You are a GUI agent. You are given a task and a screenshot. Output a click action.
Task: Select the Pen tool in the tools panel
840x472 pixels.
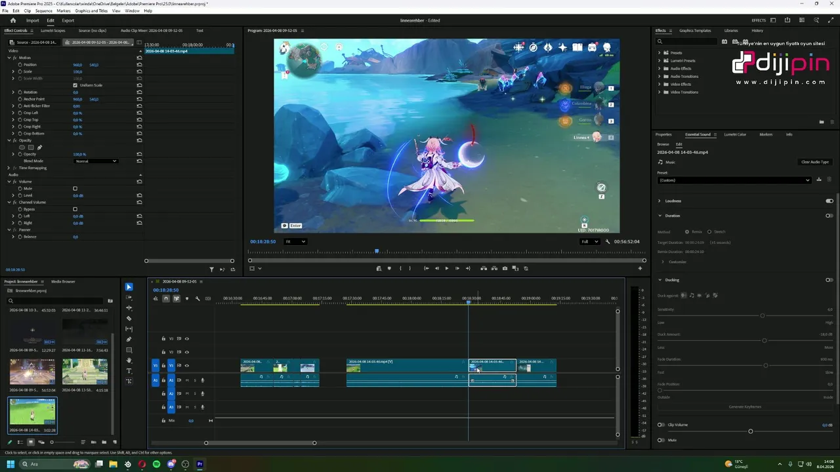coord(129,340)
